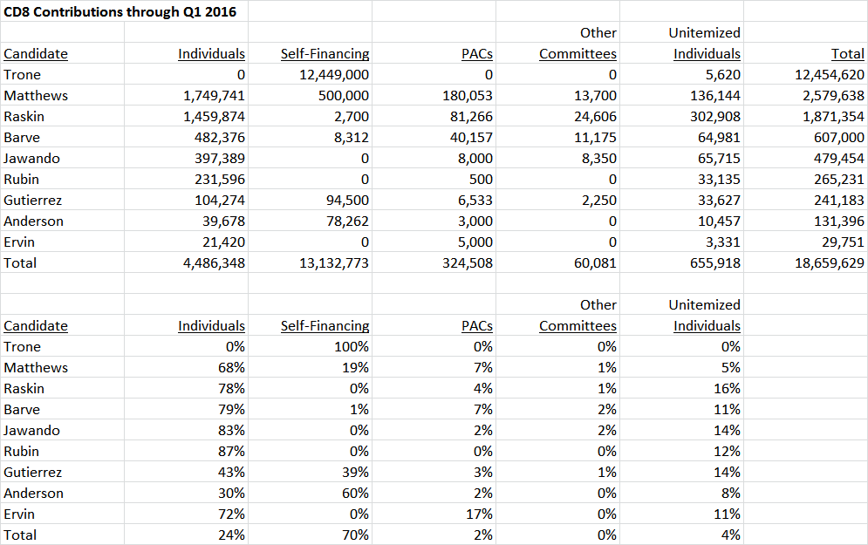Select Matthews individuals cell 1,749,741
Viewport: 868px width, 545px height.
[214, 96]
